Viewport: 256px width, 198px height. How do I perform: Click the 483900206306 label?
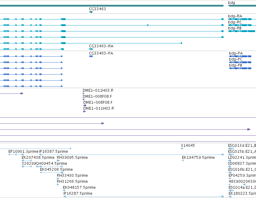click(242, 182)
